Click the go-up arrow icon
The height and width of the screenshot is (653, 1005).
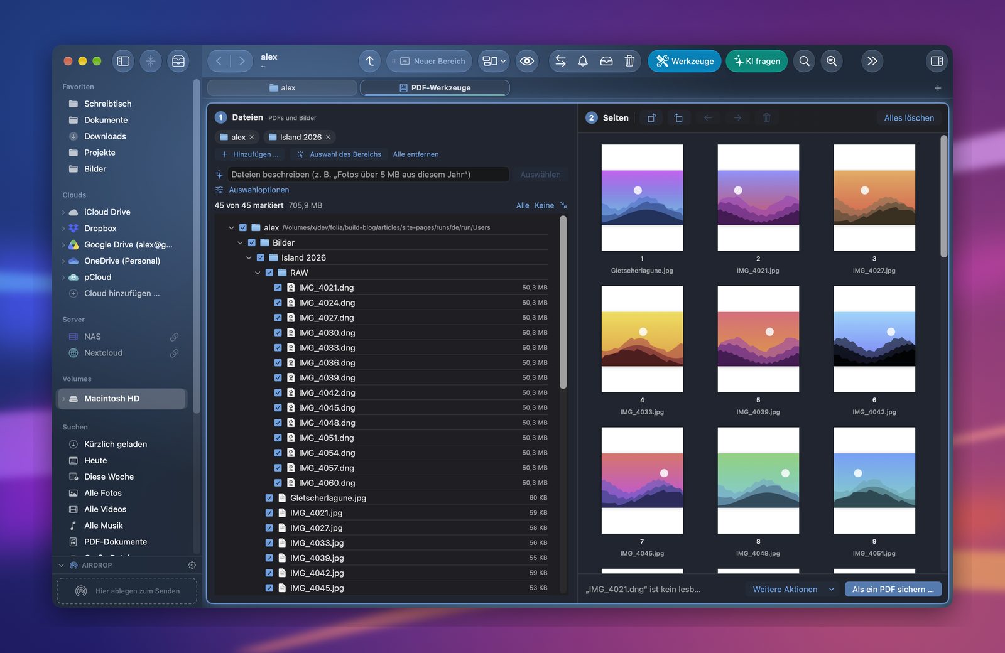(x=370, y=61)
